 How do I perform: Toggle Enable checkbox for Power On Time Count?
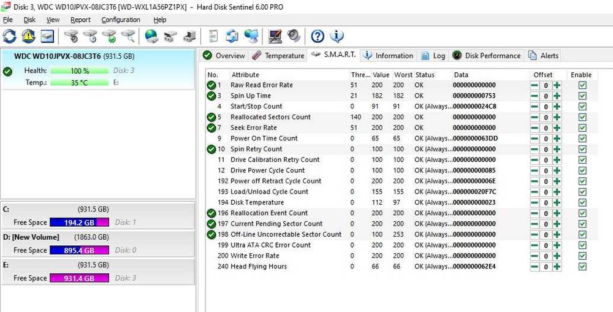coord(582,139)
